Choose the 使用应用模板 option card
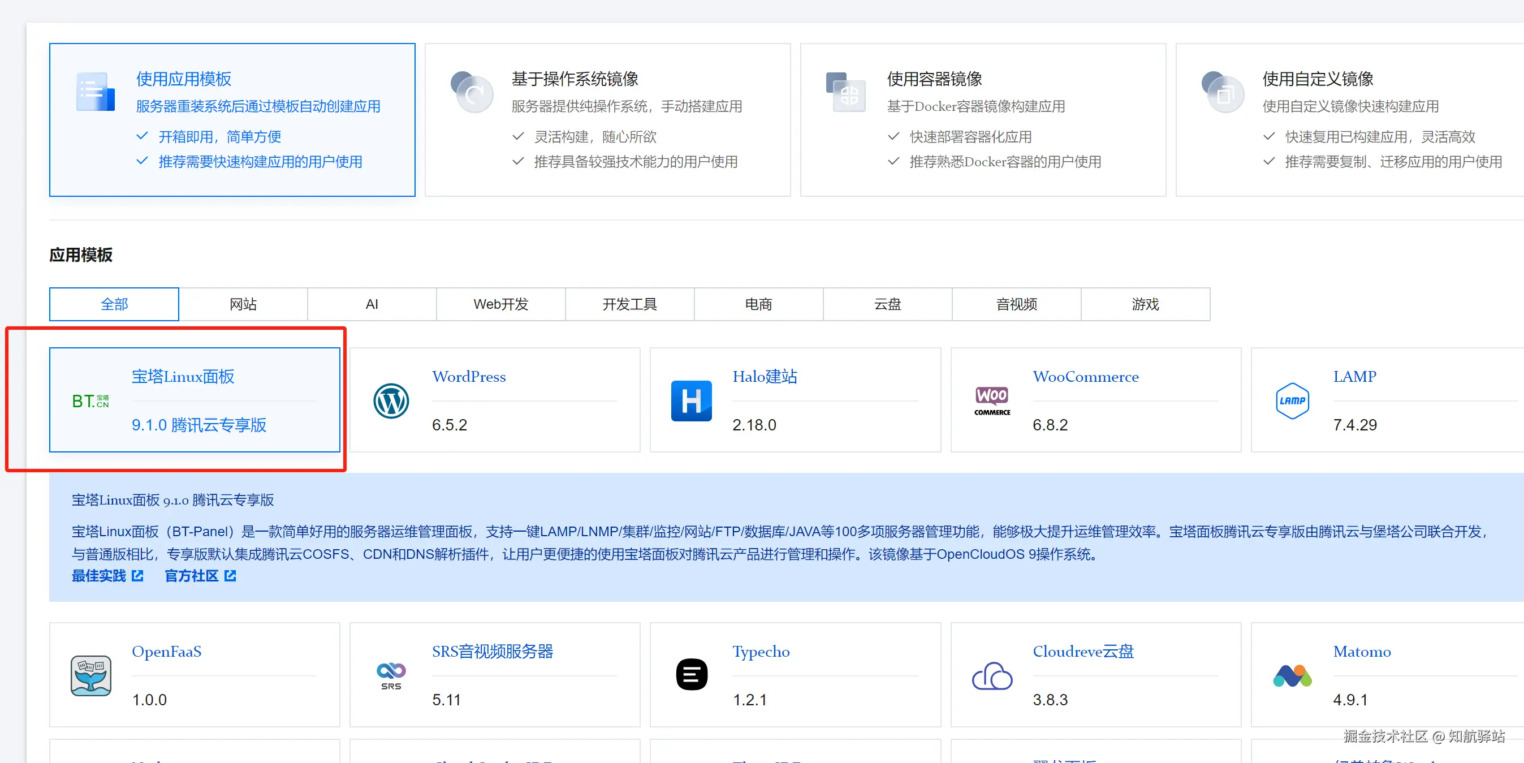The width and height of the screenshot is (1524, 763). (232, 119)
